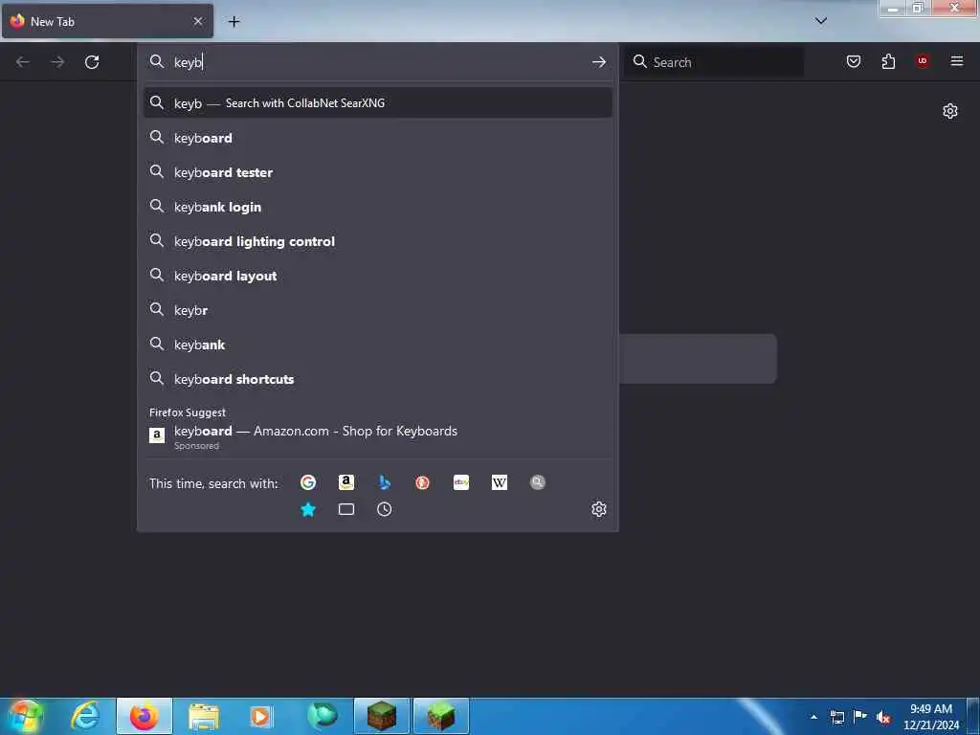Search bookmarks with the star icon
Image resolution: width=980 pixels, height=735 pixels.
click(x=308, y=509)
